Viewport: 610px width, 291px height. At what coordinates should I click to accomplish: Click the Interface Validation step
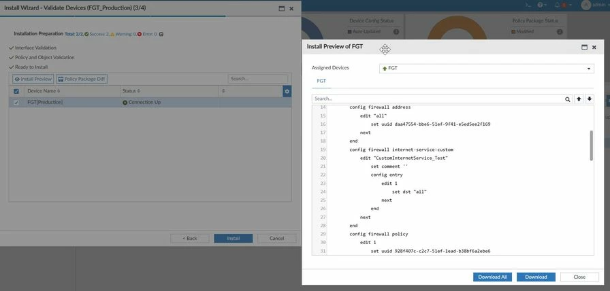(35, 48)
